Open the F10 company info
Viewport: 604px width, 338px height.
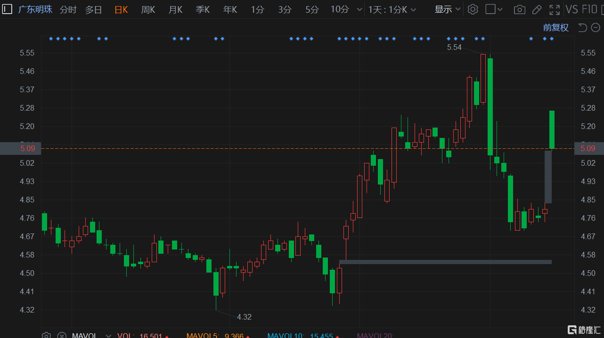point(589,9)
